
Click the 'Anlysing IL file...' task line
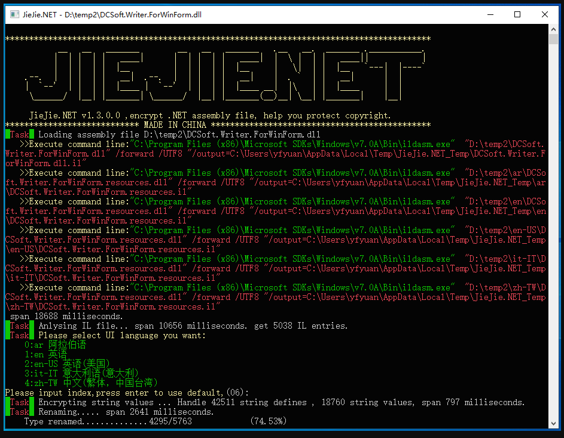pyautogui.click(x=176, y=326)
